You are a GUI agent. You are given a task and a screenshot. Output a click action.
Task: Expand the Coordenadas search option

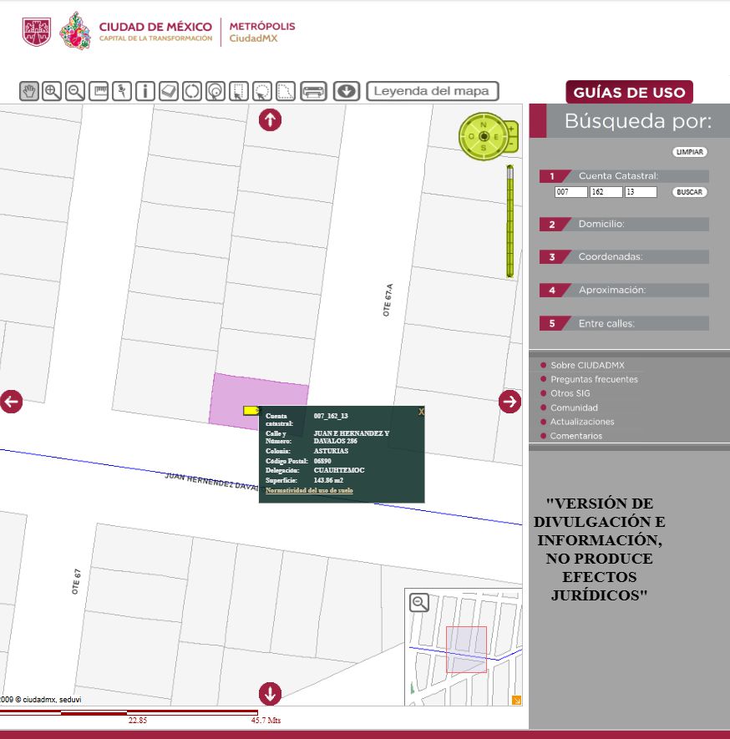[x=623, y=257]
